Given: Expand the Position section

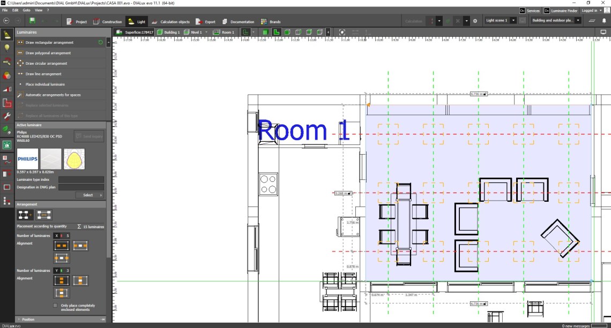Looking at the screenshot, I should coord(28,319).
